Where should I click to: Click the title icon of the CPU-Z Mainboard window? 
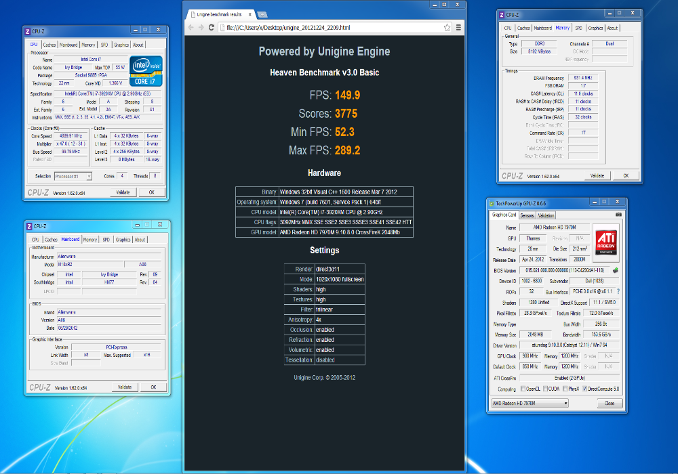pos(29,226)
